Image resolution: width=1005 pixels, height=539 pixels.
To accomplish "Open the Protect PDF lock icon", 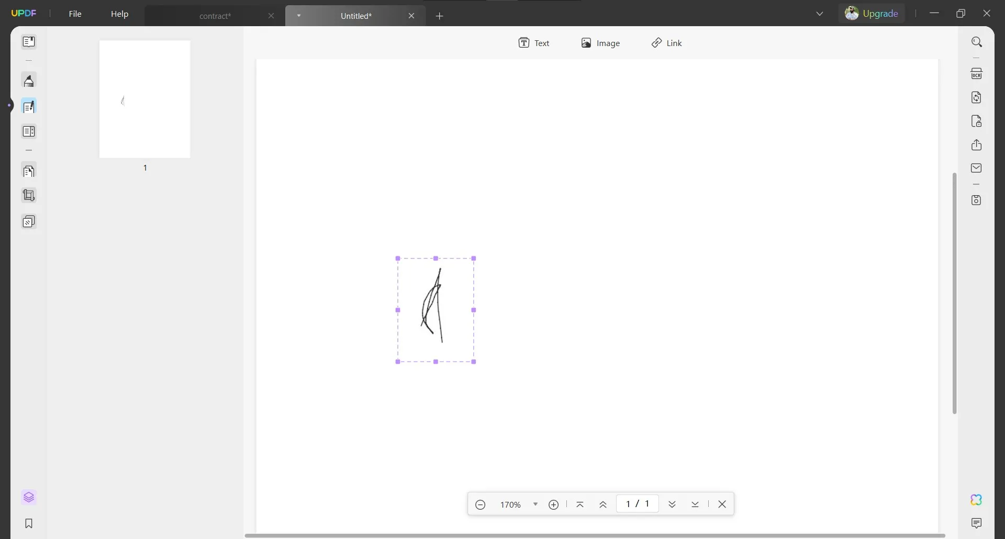I will pyautogui.click(x=977, y=121).
